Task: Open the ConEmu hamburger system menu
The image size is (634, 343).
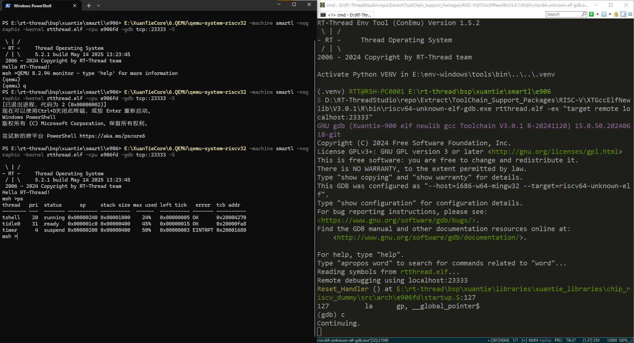Action: pos(630,14)
